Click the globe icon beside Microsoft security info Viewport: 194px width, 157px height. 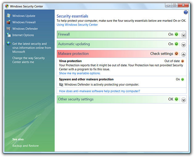[9, 44]
